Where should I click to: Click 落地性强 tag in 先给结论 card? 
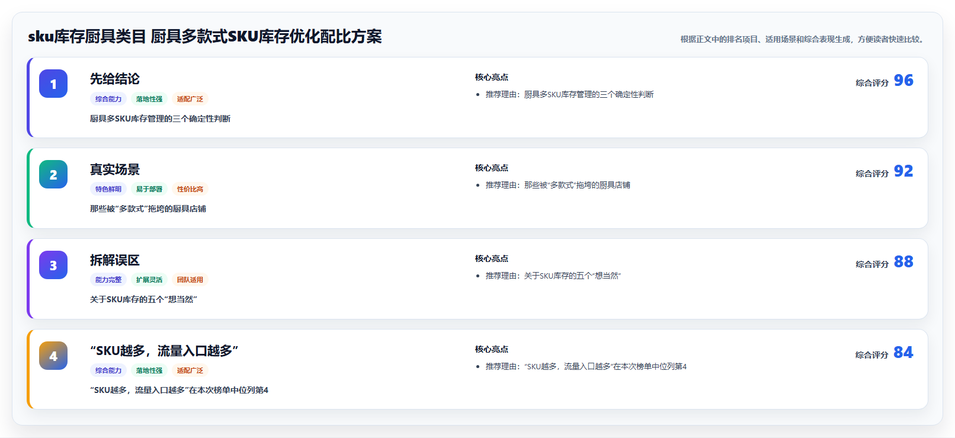(x=149, y=99)
